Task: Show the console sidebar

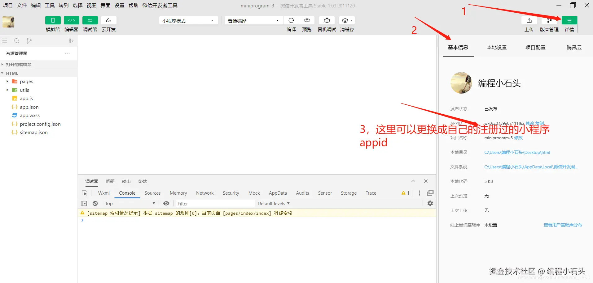Action: tap(84, 203)
